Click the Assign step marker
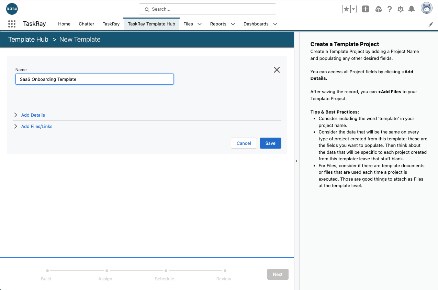Screen dimensions: 438x290 [107, 271]
